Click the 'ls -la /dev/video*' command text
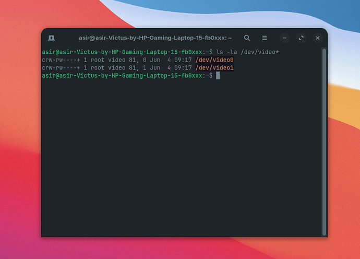 pyautogui.click(x=247, y=52)
